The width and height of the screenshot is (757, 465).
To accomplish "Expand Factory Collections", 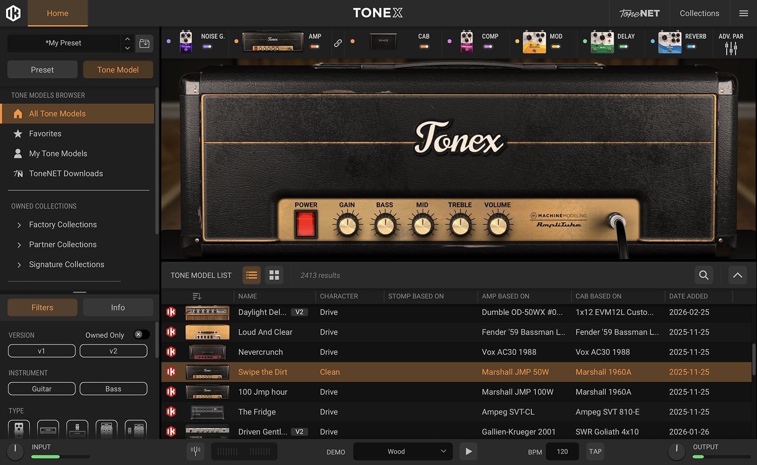I will 19,225.
